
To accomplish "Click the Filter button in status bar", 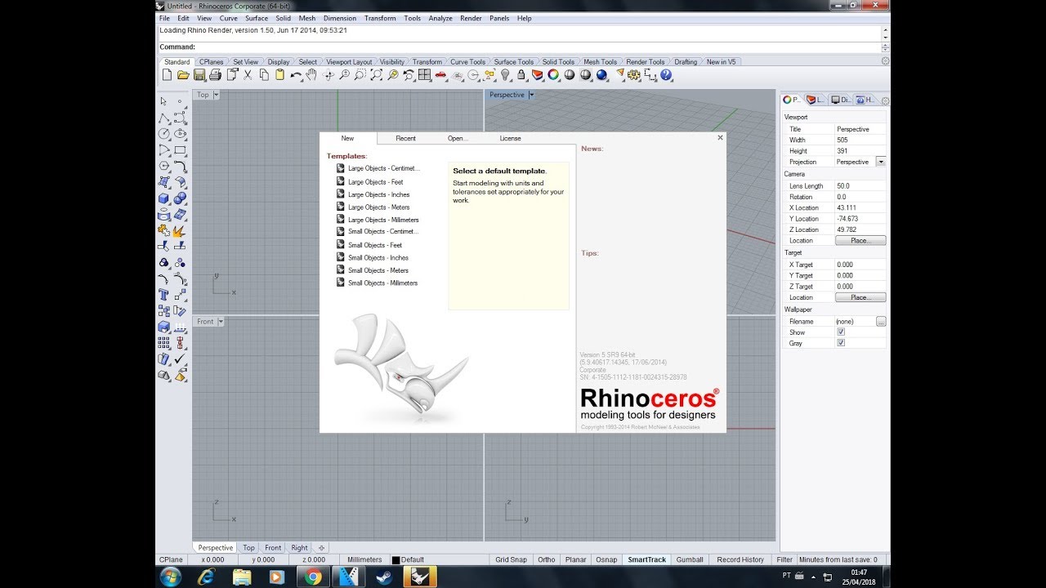I will 784,559.
